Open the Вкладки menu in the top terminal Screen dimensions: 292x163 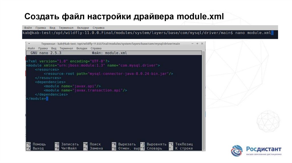pos(83,28)
